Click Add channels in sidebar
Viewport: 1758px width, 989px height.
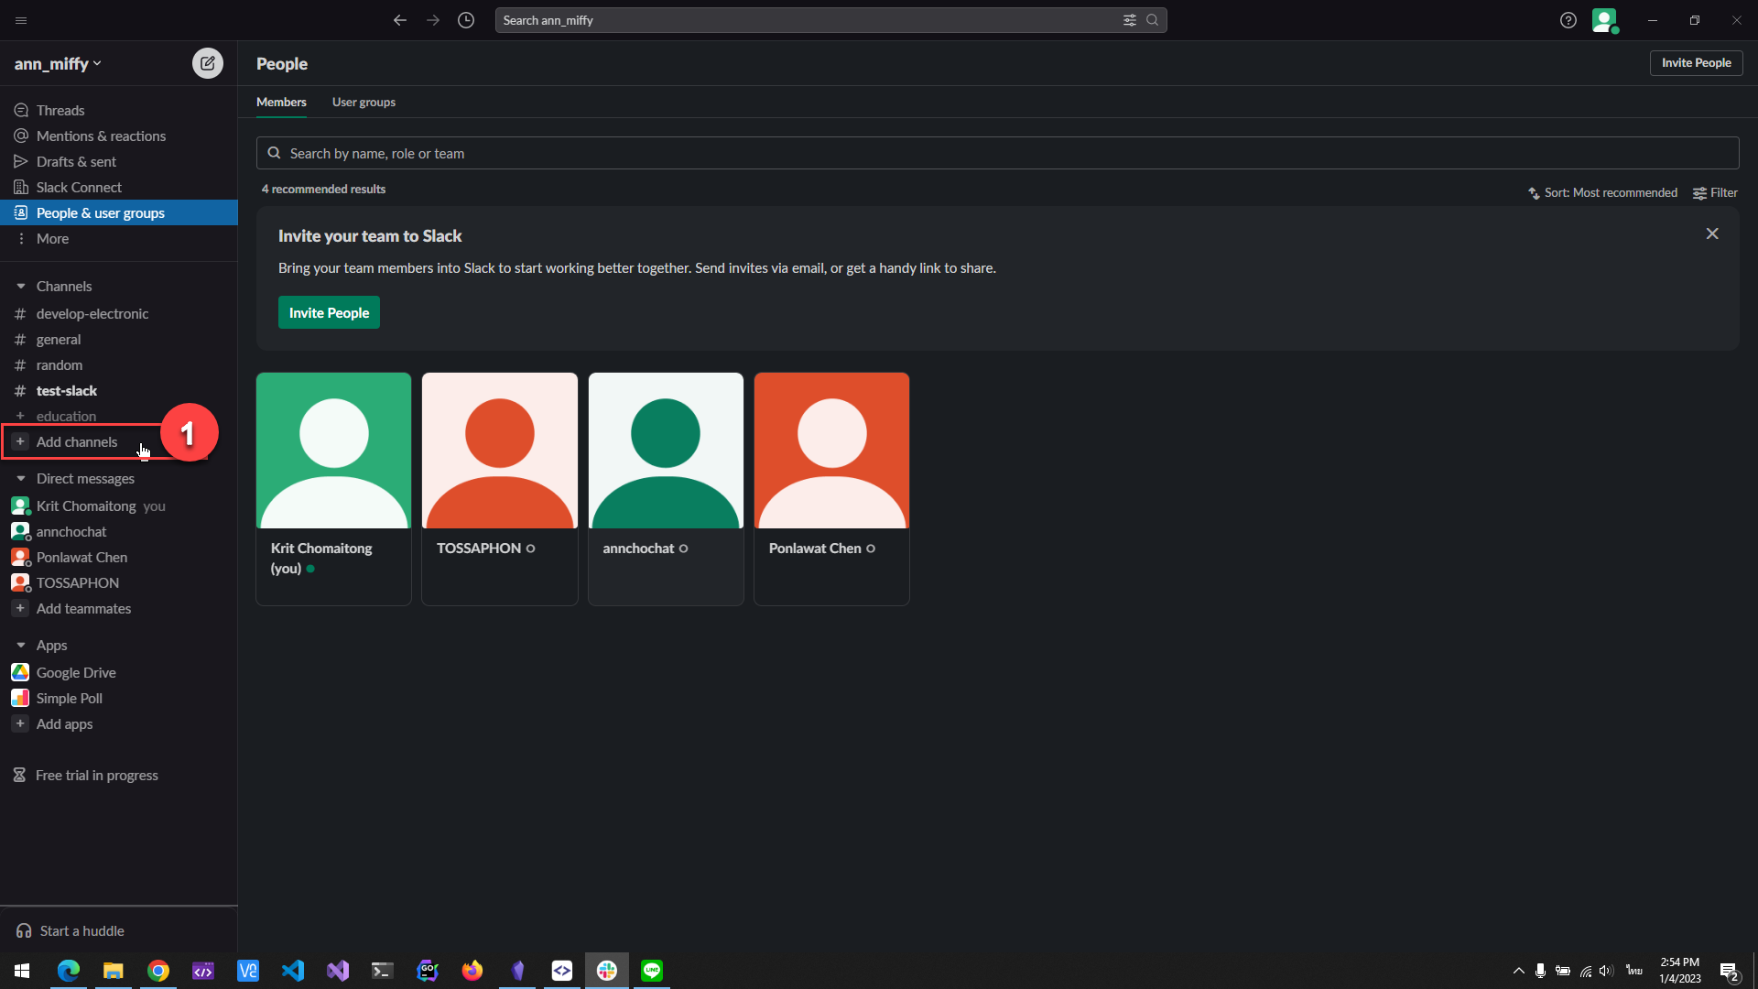[77, 441]
